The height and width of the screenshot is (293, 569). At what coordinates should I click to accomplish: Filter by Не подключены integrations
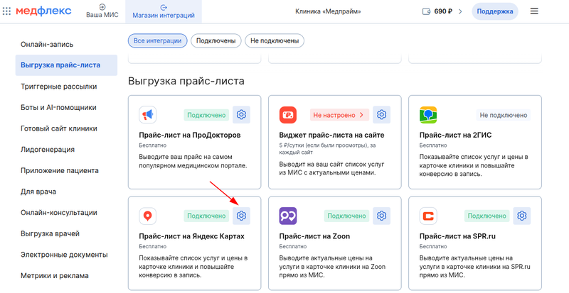point(275,41)
